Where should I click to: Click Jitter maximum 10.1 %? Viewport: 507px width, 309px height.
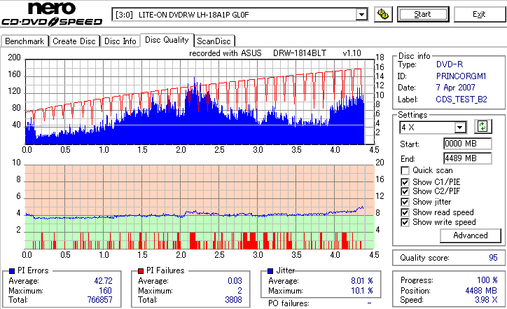pyautogui.click(x=362, y=291)
